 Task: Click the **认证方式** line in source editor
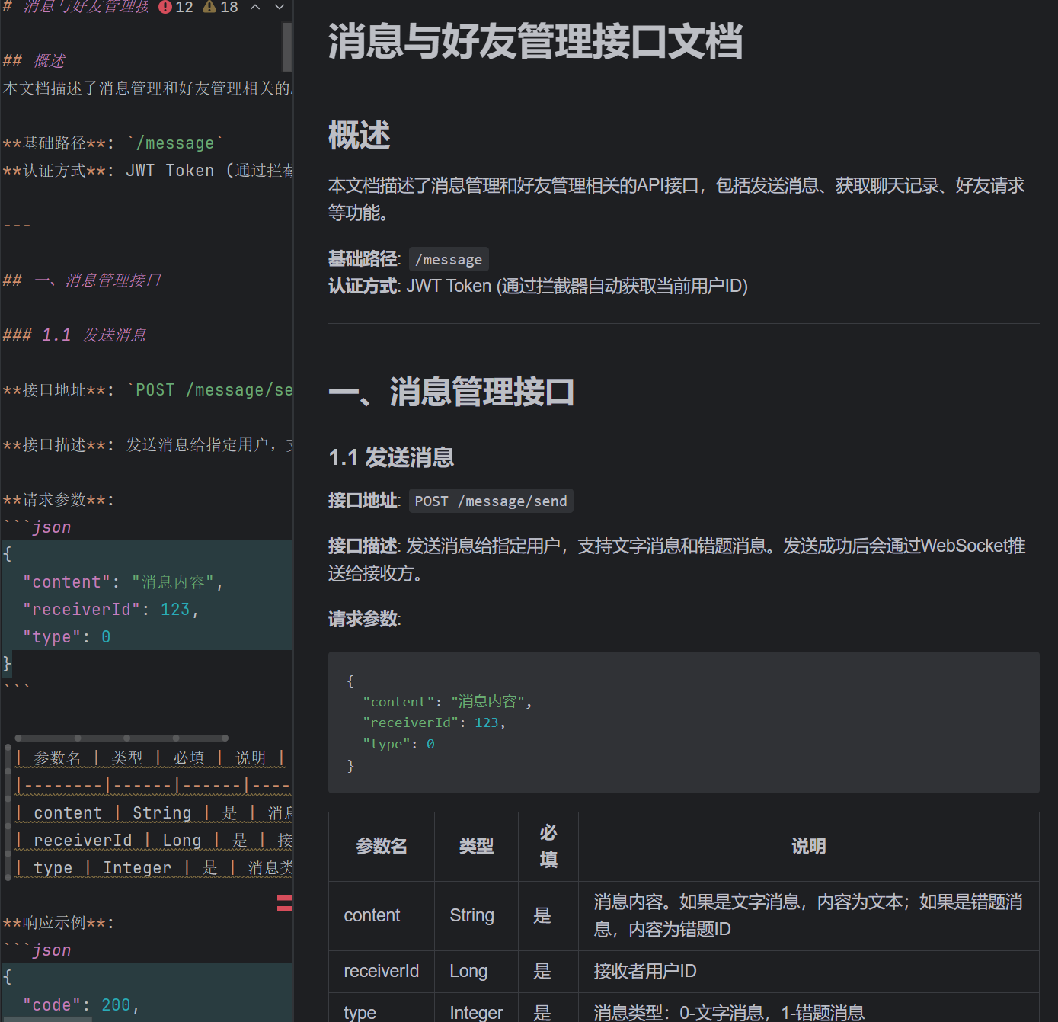coord(148,170)
